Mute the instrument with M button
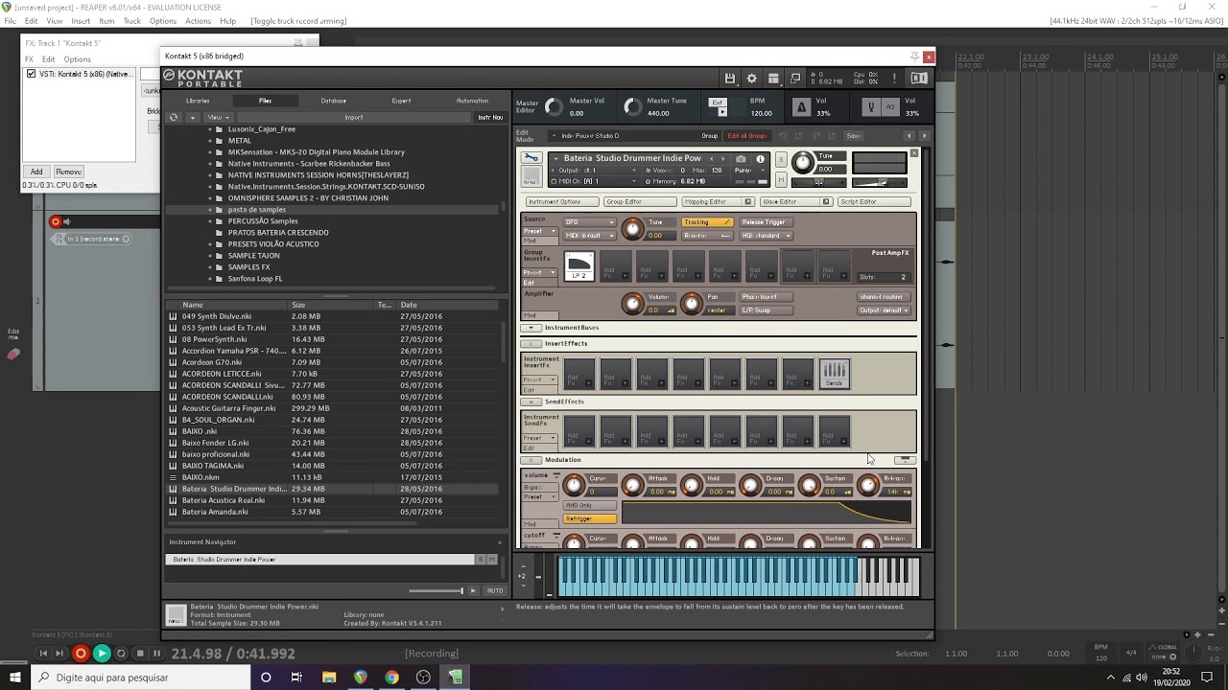 (x=781, y=180)
